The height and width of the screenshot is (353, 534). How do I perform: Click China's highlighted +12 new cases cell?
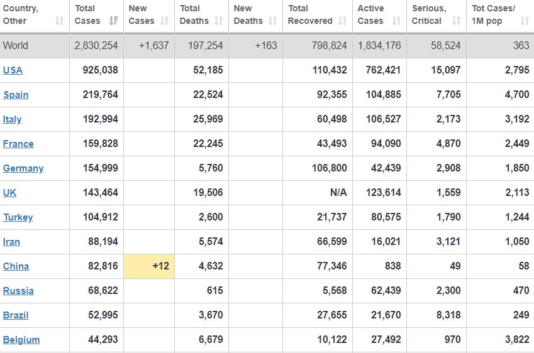click(149, 266)
